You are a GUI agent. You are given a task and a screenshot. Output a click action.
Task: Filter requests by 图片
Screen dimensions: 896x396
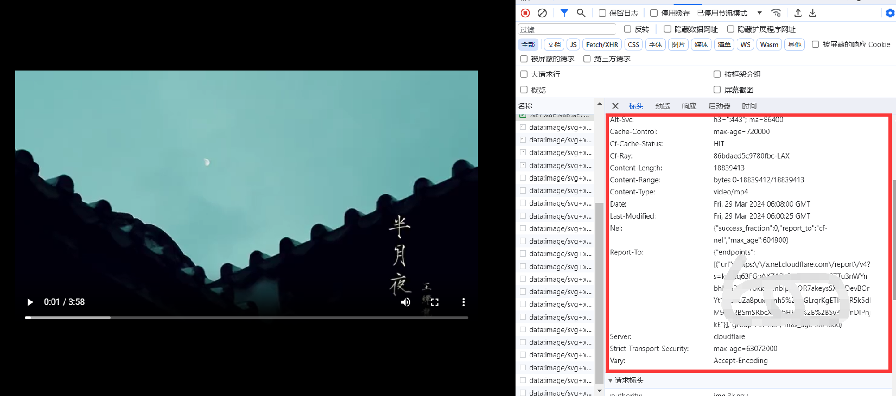point(678,44)
